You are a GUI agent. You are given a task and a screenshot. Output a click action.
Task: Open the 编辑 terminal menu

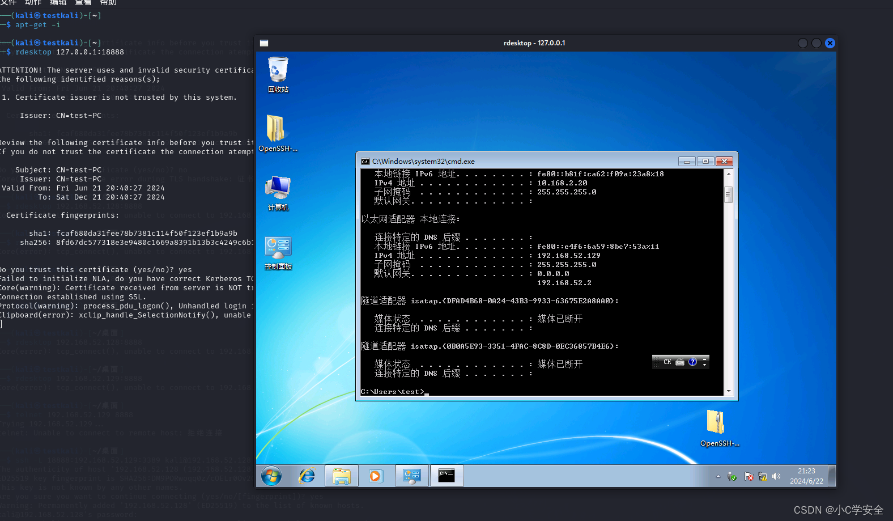(x=58, y=2)
